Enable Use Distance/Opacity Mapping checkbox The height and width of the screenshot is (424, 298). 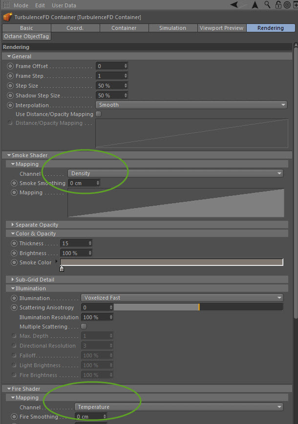[x=99, y=114]
